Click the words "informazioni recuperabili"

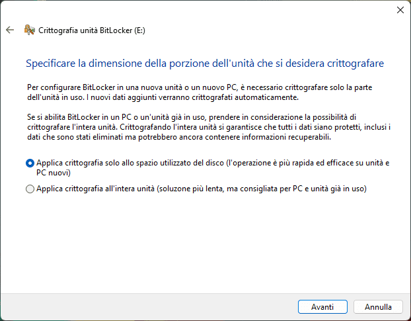293,138
